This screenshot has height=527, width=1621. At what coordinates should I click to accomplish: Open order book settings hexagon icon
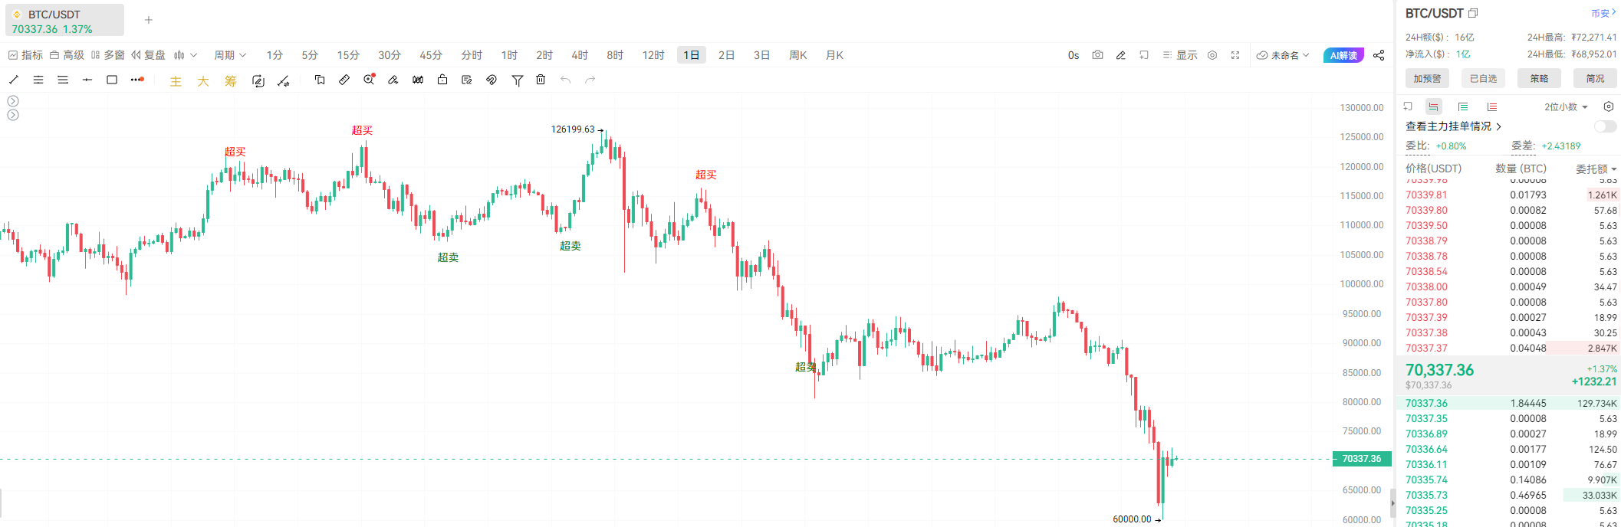click(1609, 106)
